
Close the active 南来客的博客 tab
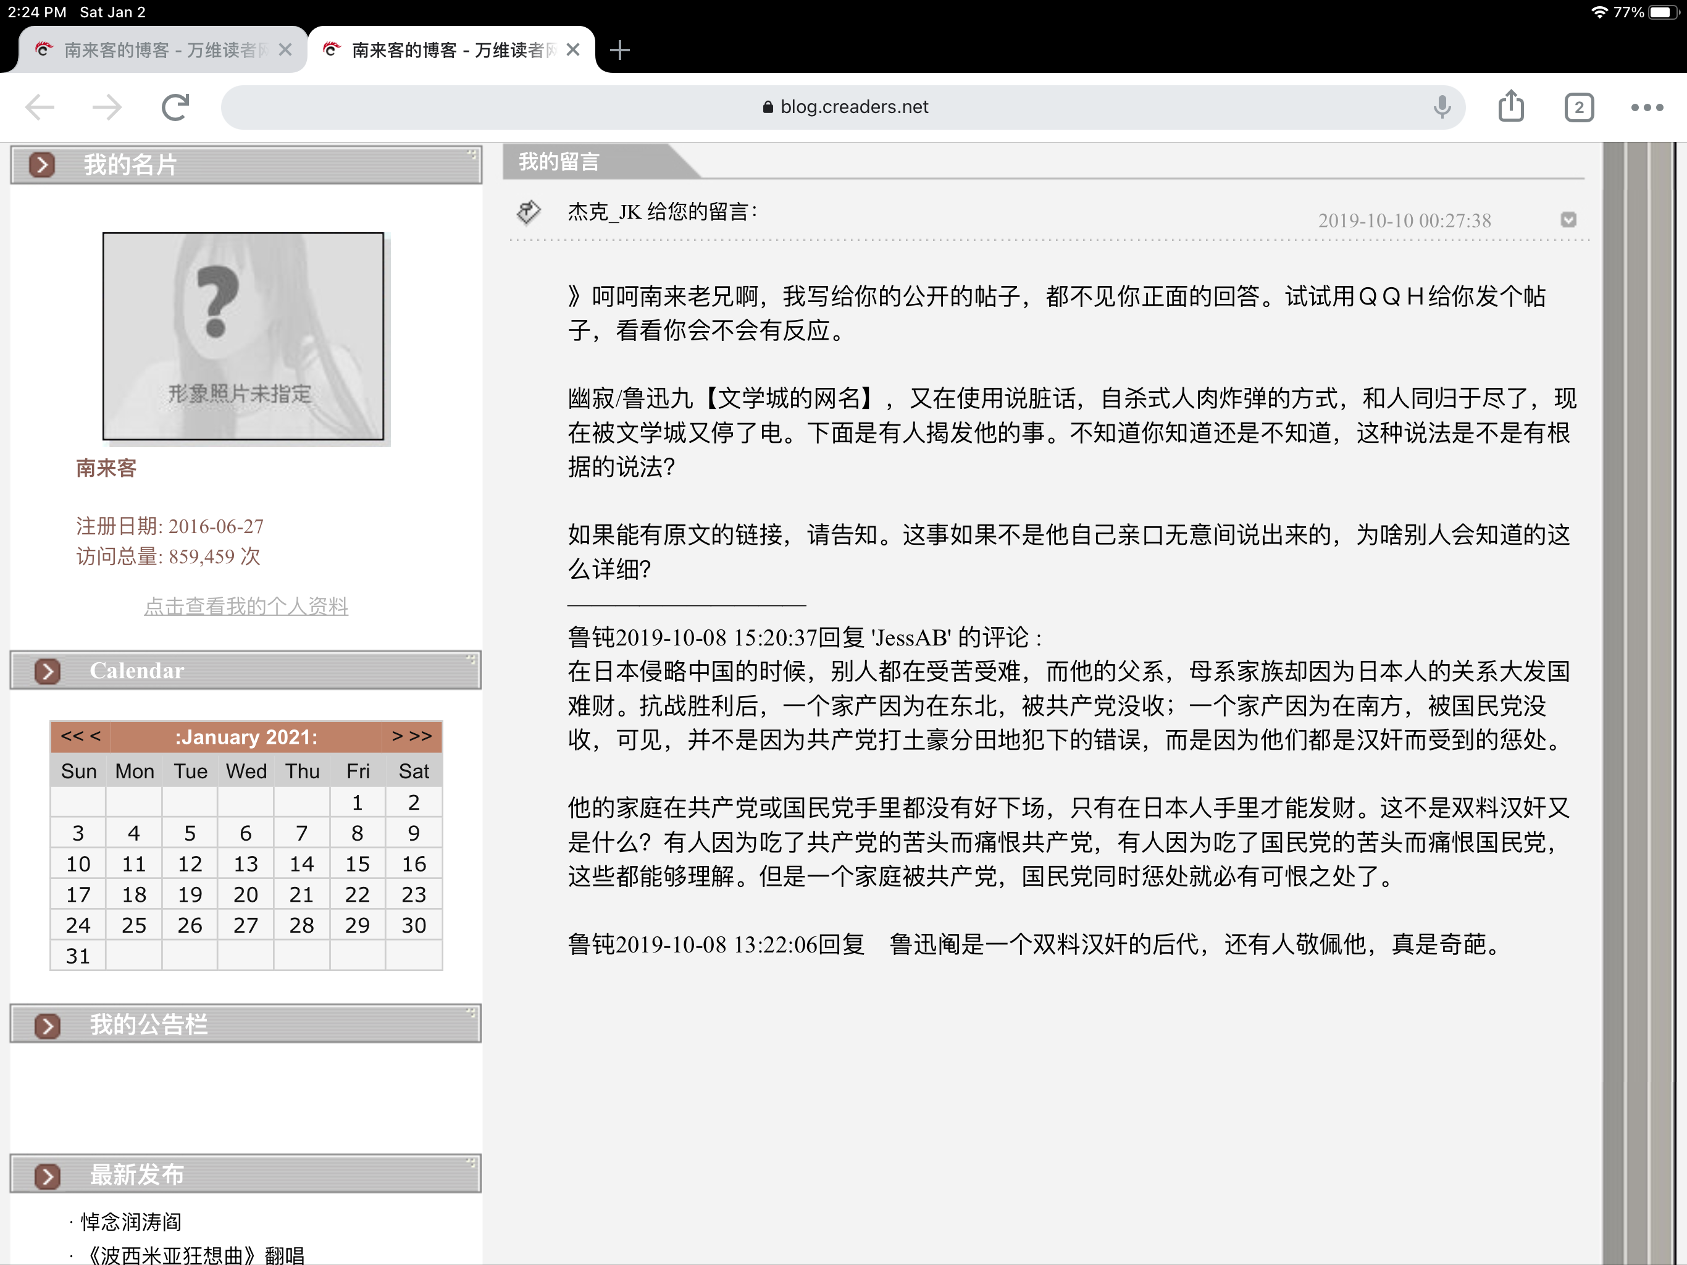click(573, 49)
